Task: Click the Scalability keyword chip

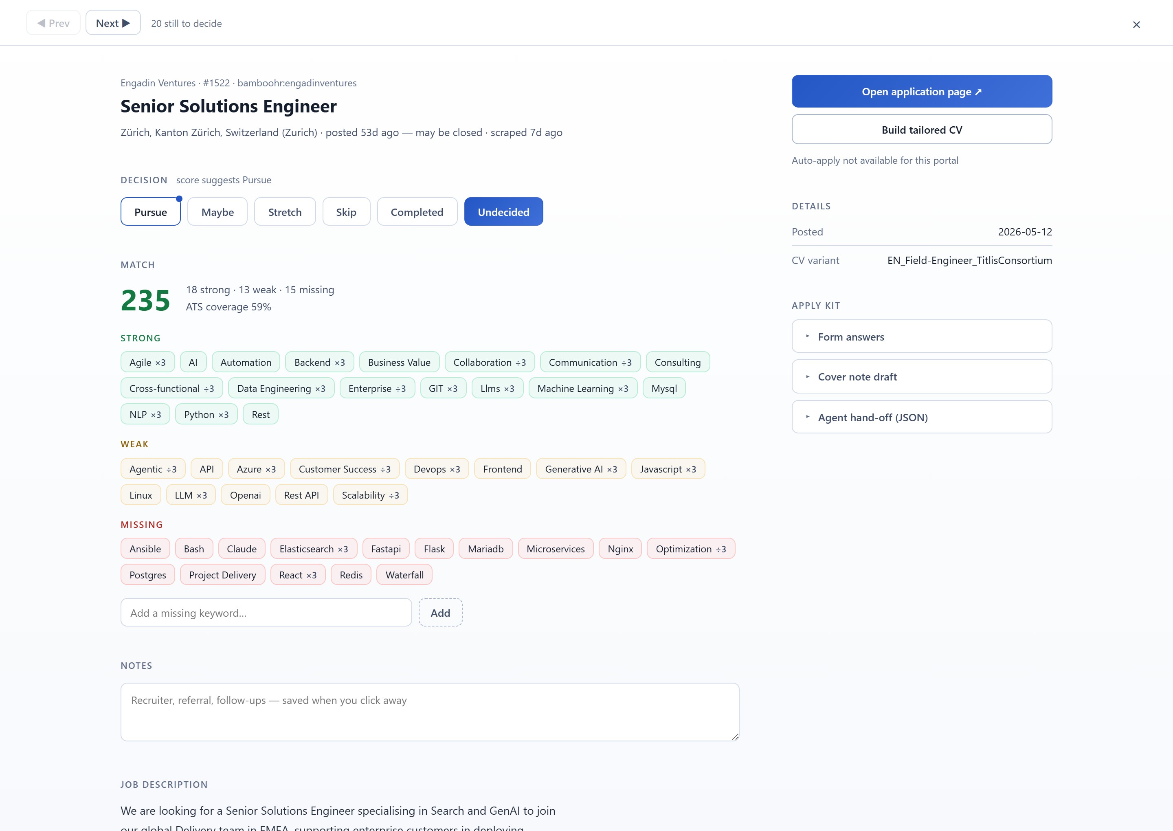Action: click(x=370, y=495)
